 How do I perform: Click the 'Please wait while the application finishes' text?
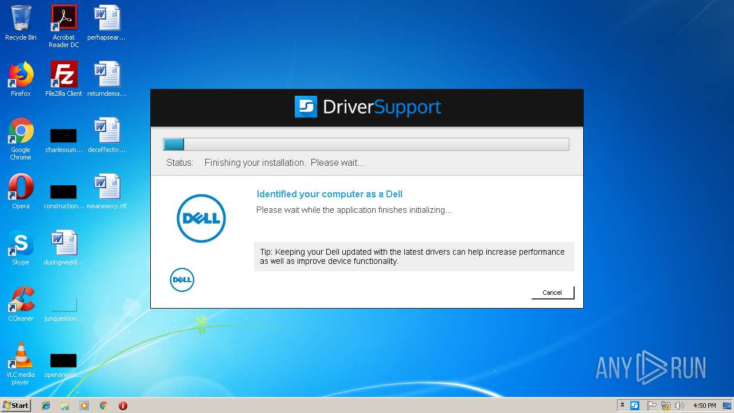pyautogui.click(x=354, y=210)
